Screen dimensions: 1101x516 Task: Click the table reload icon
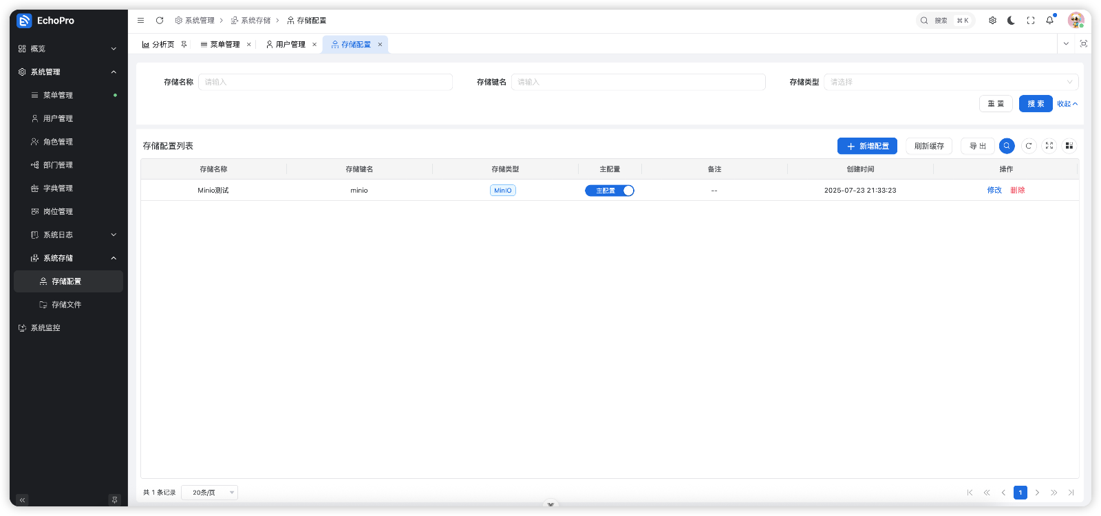pos(1028,146)
